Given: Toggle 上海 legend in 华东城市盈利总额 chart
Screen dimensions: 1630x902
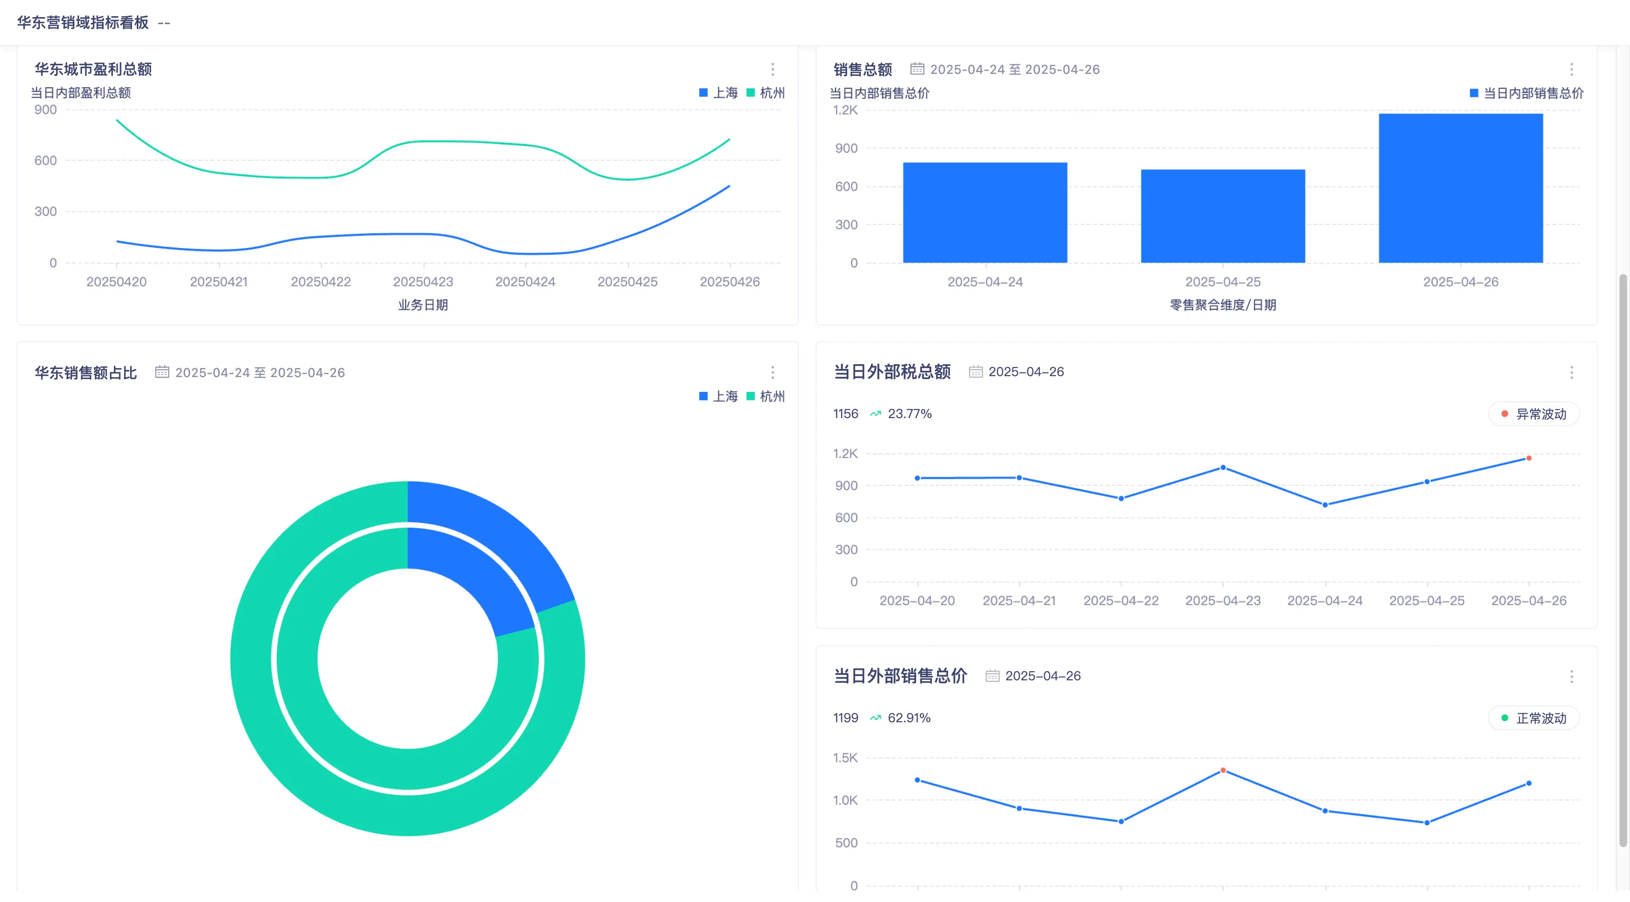Looking at the screenshot, I should (x=718, y=93).
